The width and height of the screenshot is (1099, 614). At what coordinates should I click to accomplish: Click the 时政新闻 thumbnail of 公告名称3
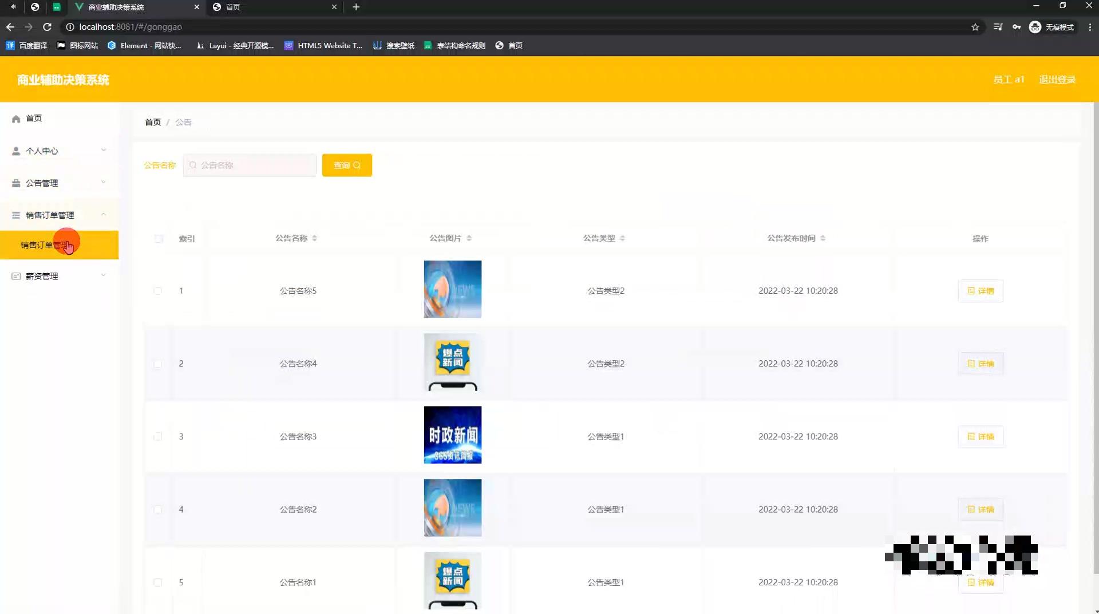coord(452,435)
